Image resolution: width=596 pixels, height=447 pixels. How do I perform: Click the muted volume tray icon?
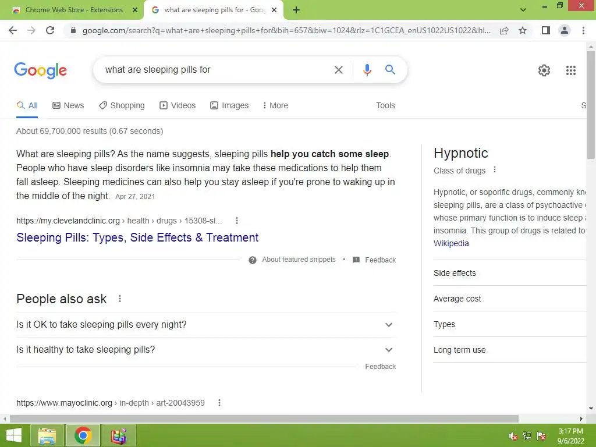click(x=513, y=436)
